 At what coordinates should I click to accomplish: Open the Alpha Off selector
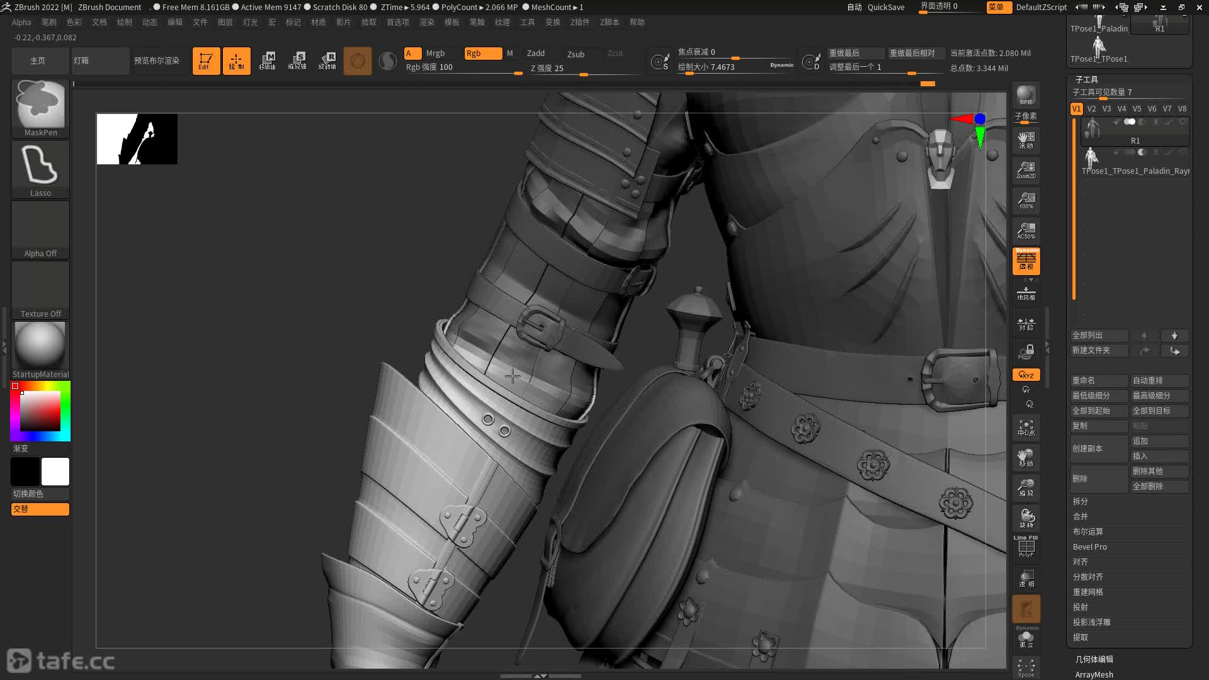click(x=40, y=229)
